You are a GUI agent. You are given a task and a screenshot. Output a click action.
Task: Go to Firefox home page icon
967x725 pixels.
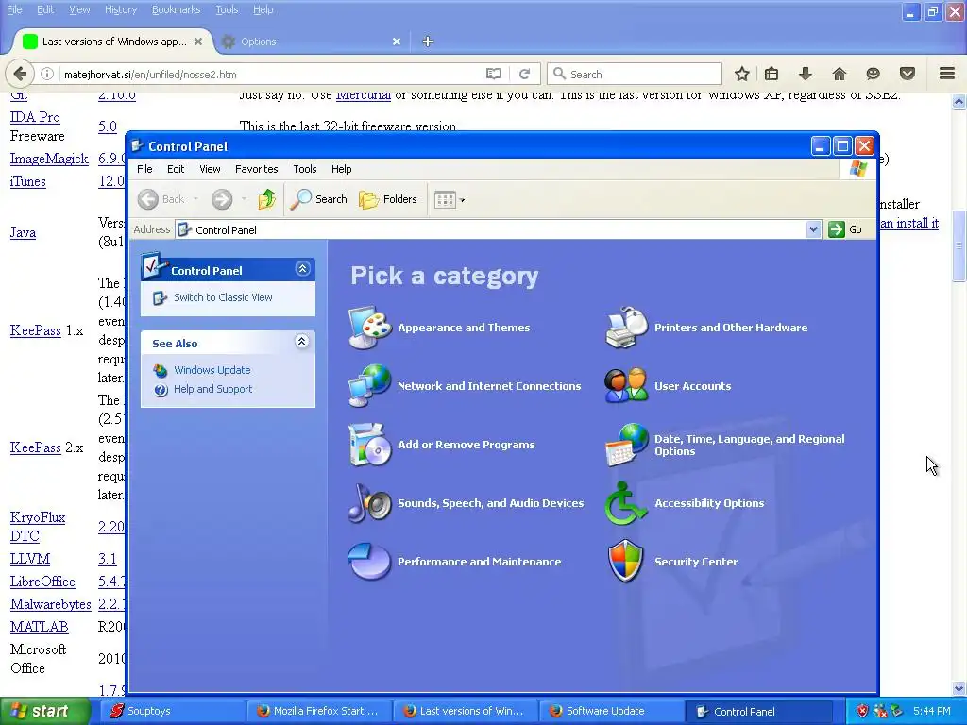(840, 74)
